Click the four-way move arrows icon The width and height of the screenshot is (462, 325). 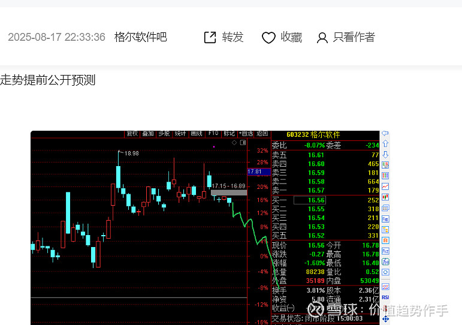point(385,319)
